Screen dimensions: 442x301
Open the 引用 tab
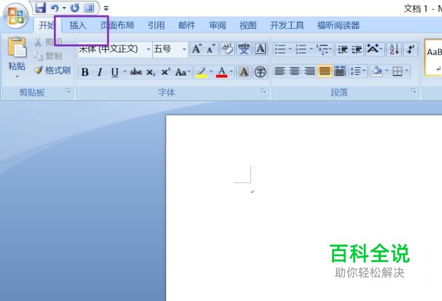coord(156,26)
